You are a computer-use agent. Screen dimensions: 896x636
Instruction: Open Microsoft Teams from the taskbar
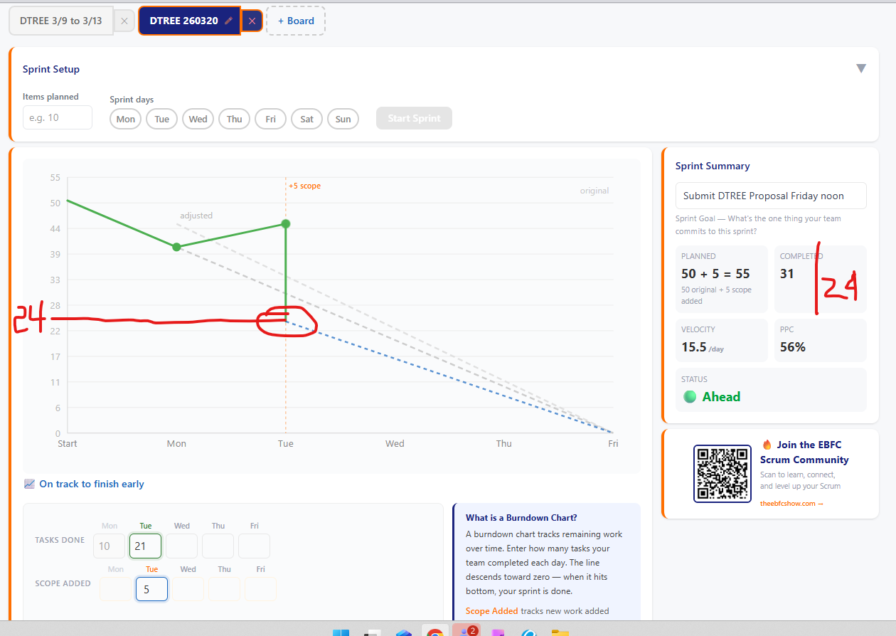466,632
